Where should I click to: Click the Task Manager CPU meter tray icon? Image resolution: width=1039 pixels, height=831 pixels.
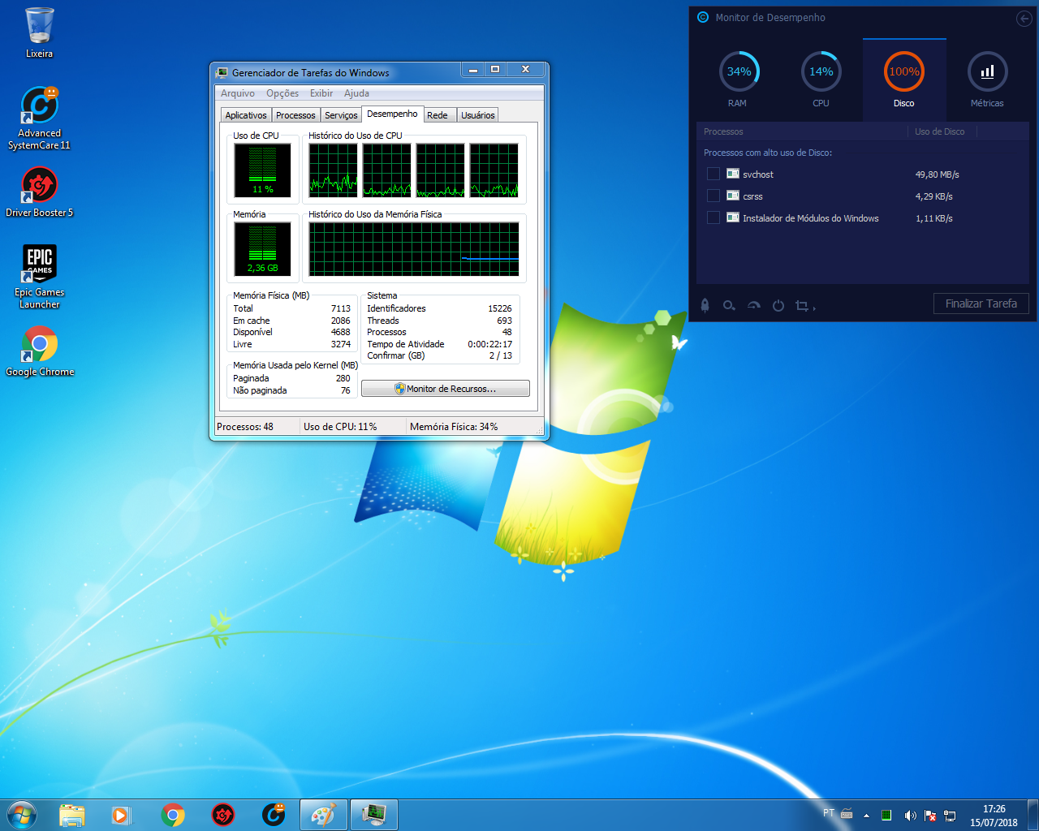tap(886, 815)
